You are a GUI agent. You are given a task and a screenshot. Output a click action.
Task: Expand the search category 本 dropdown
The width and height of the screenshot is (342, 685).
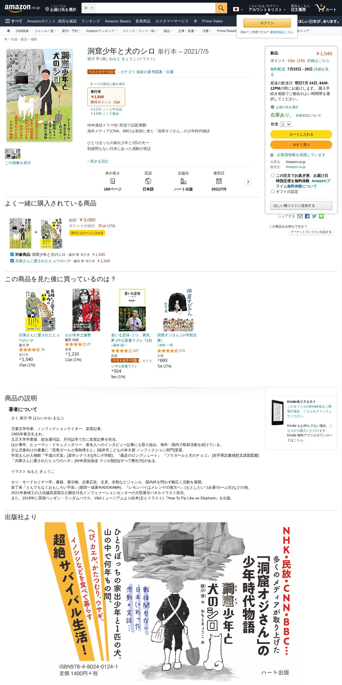pos(88,8)
